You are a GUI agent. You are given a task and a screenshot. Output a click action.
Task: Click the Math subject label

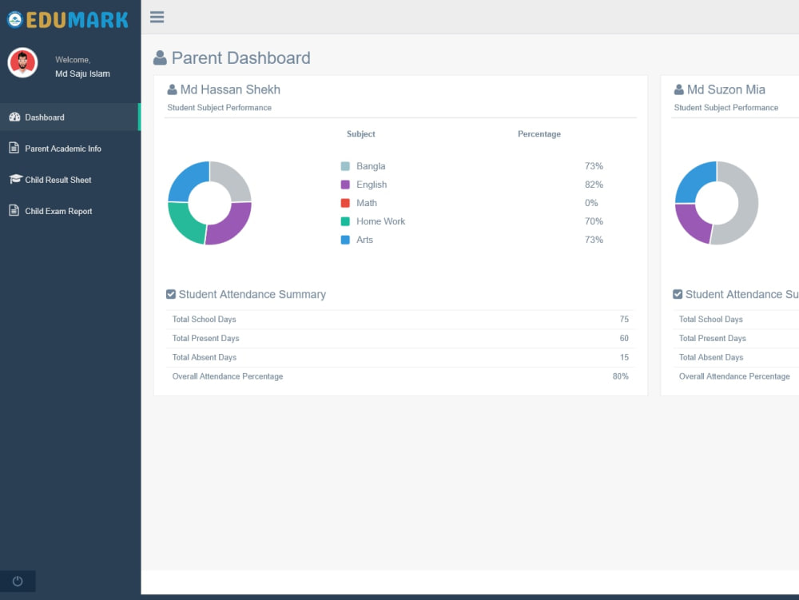[367, 203]
